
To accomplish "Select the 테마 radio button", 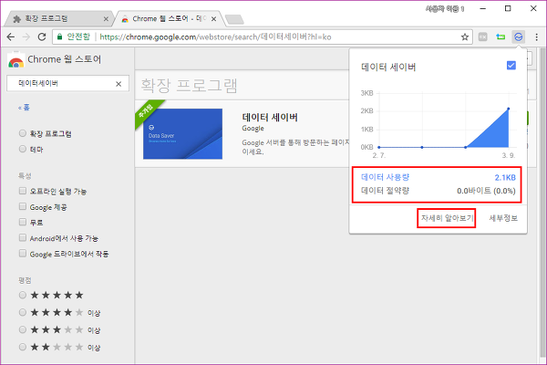I will (23, 149).
